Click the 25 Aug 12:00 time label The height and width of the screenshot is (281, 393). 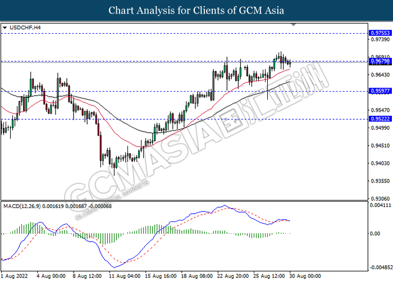pos(269,276)
